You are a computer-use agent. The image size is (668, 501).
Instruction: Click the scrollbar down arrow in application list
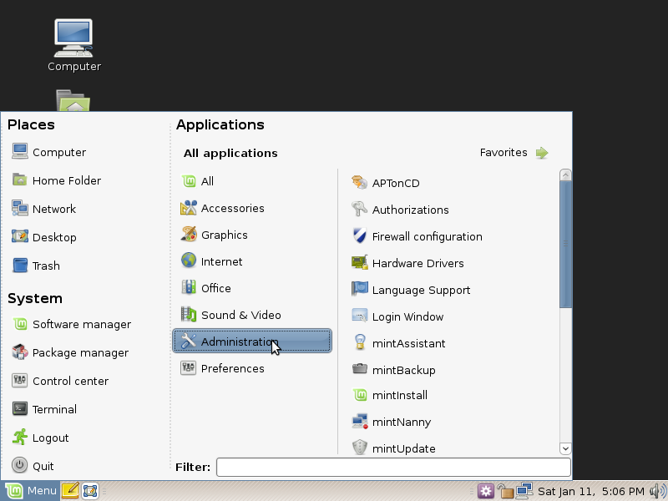tap(565, 448)
